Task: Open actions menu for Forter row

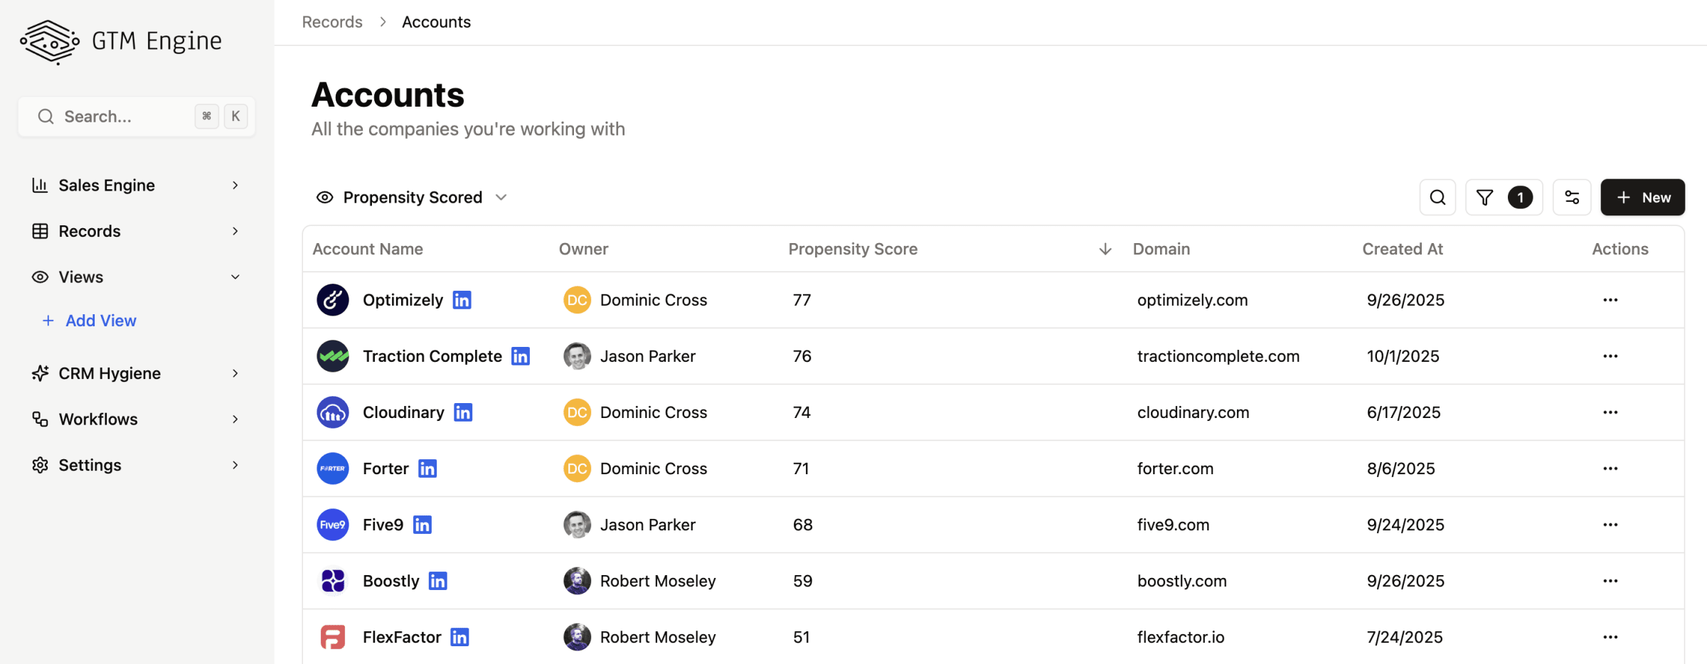Action: 1610,468
